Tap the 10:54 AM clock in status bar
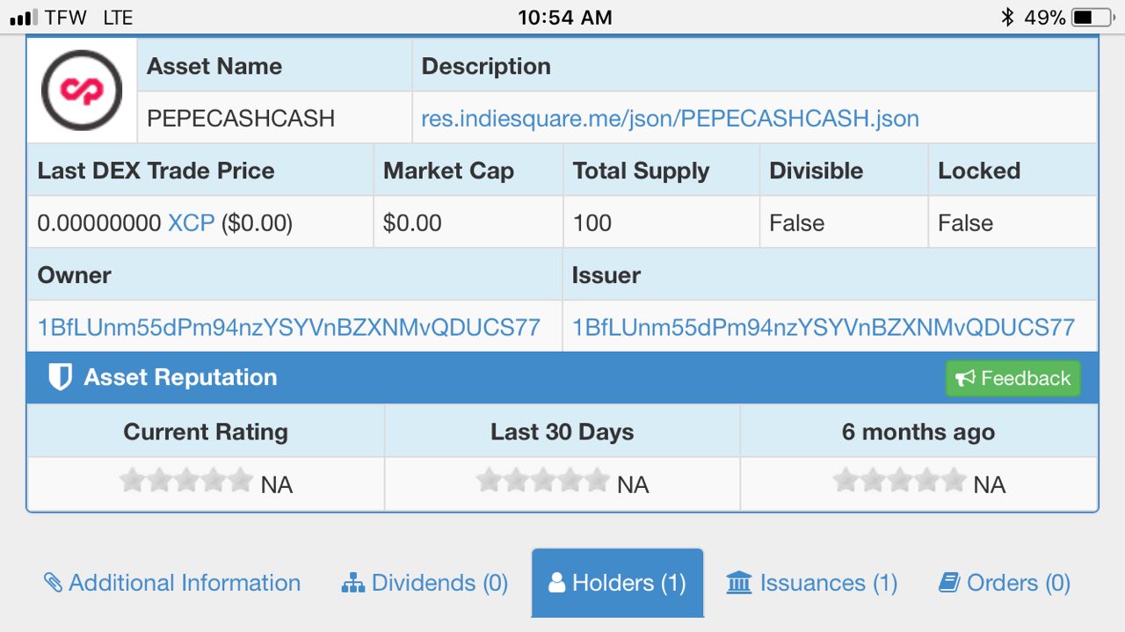Image resolution: width=1125 pixels, height=632 pixels. coord(565,17)
